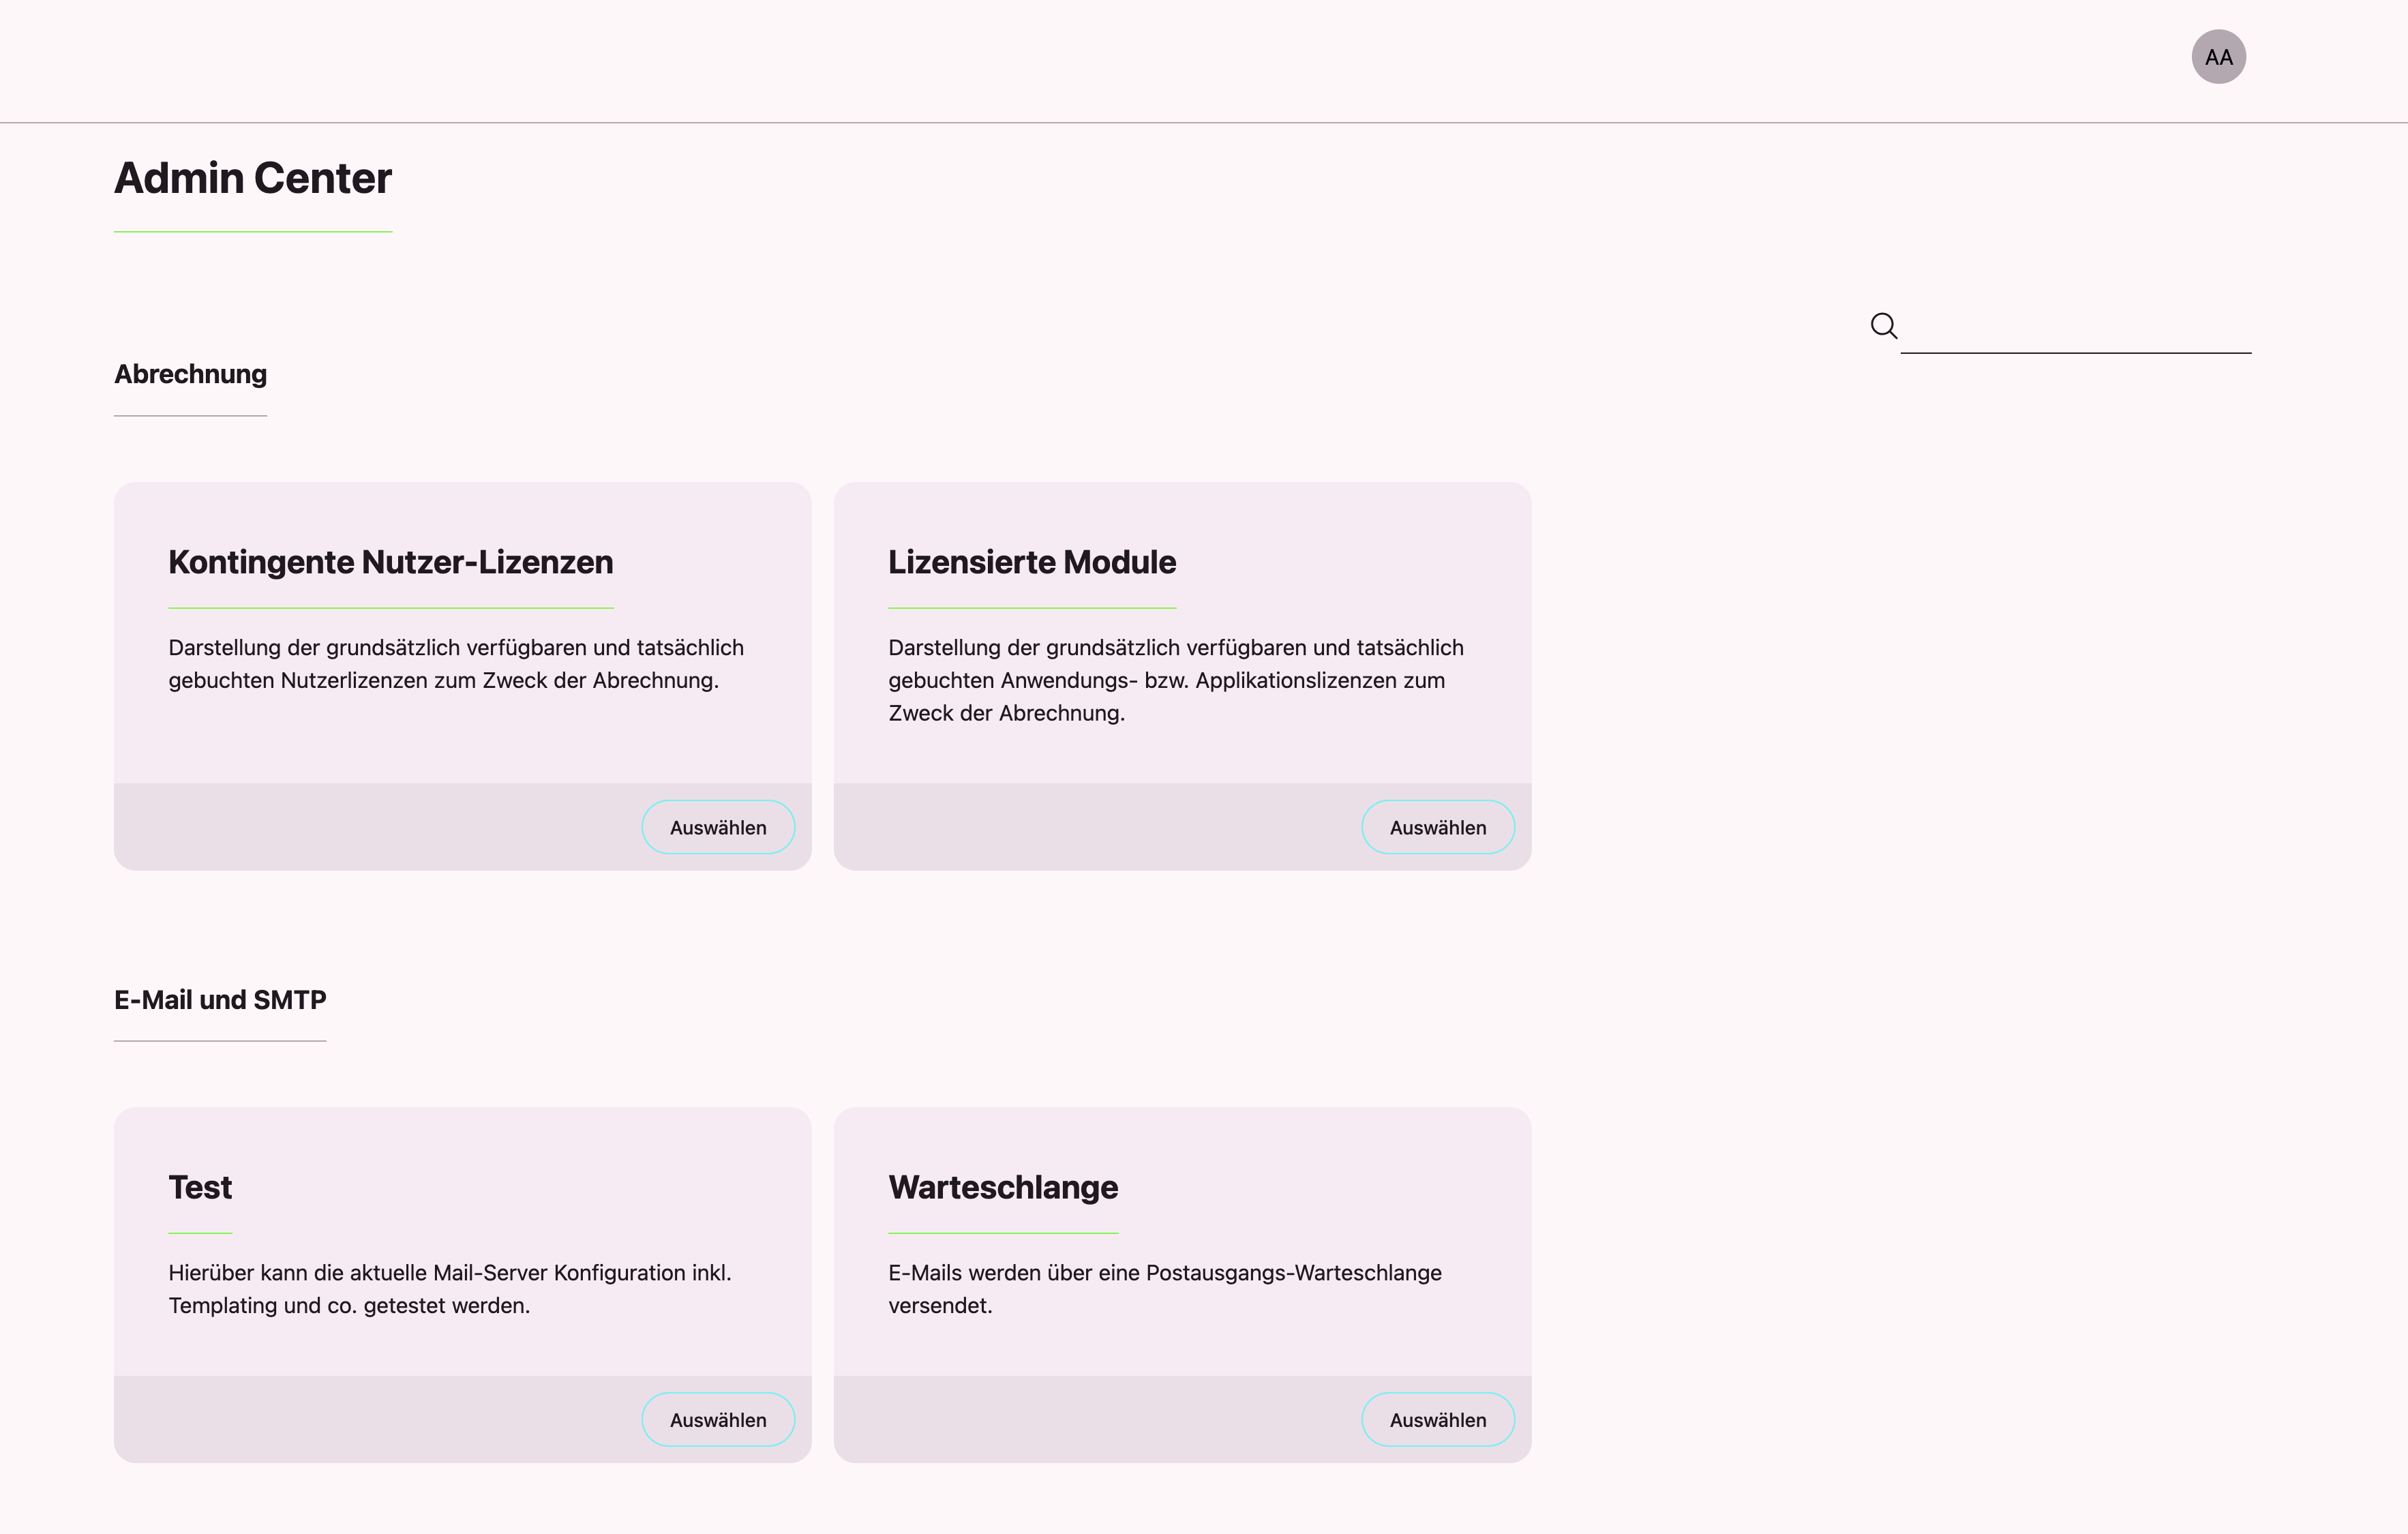Click the Admin Center page heading
The width and height of the screenshot is (2408, 1534).
click(x=253, y=178)
